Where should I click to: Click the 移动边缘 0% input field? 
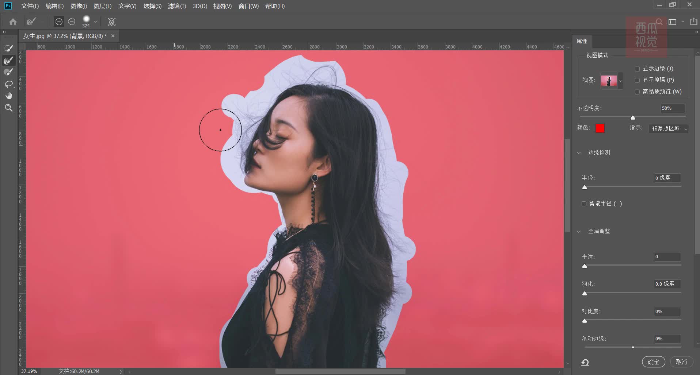click(667, 339)
